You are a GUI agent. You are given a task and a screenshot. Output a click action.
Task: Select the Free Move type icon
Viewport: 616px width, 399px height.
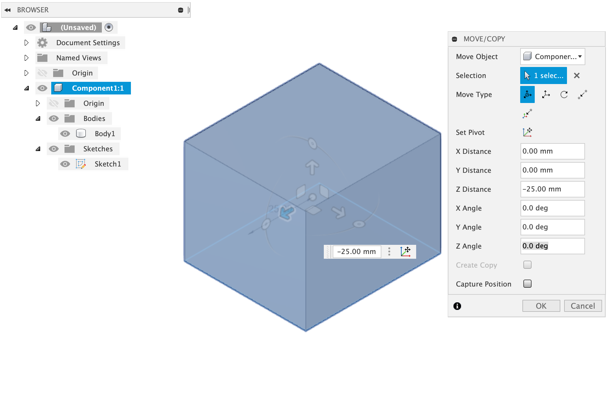pos(527,94)
